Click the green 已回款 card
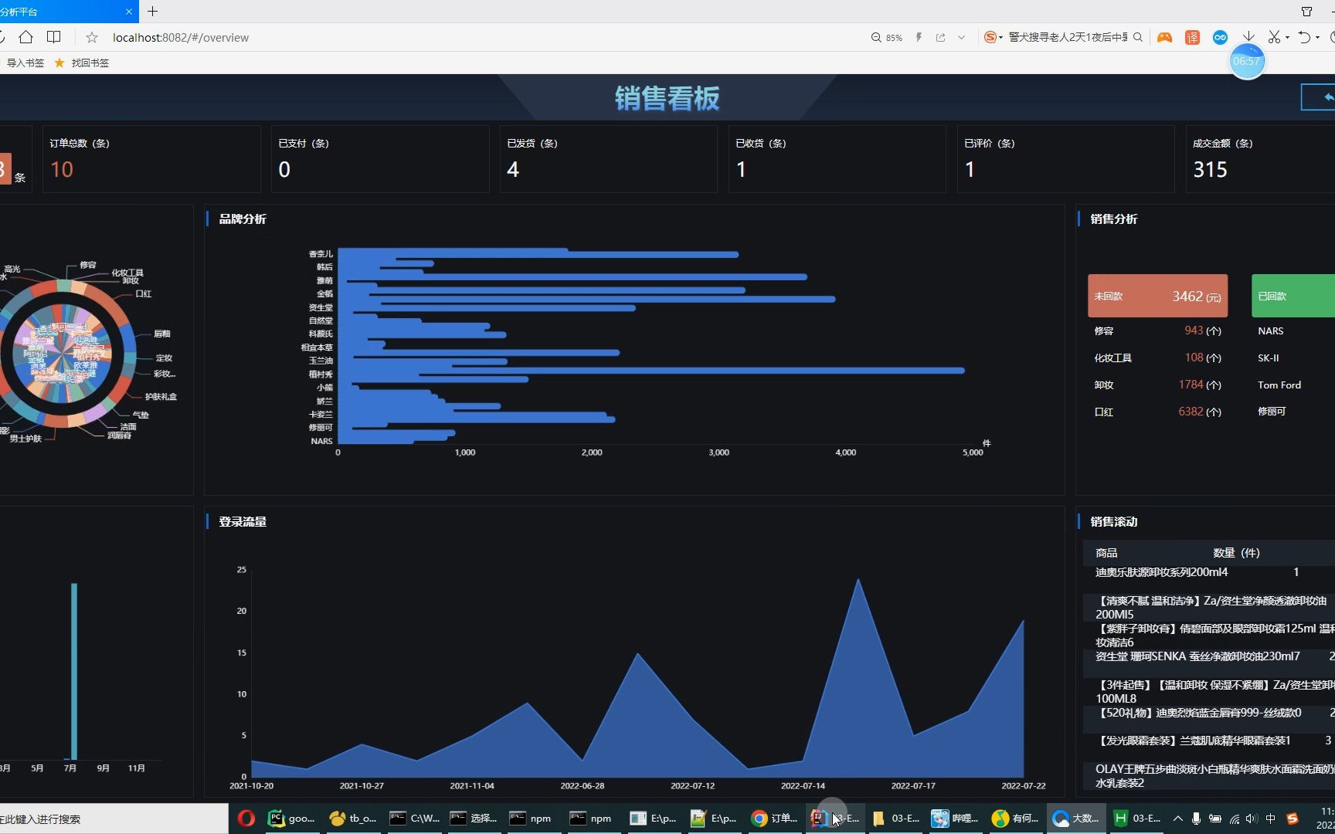 pyautogui.click(x=1293, y=296)
